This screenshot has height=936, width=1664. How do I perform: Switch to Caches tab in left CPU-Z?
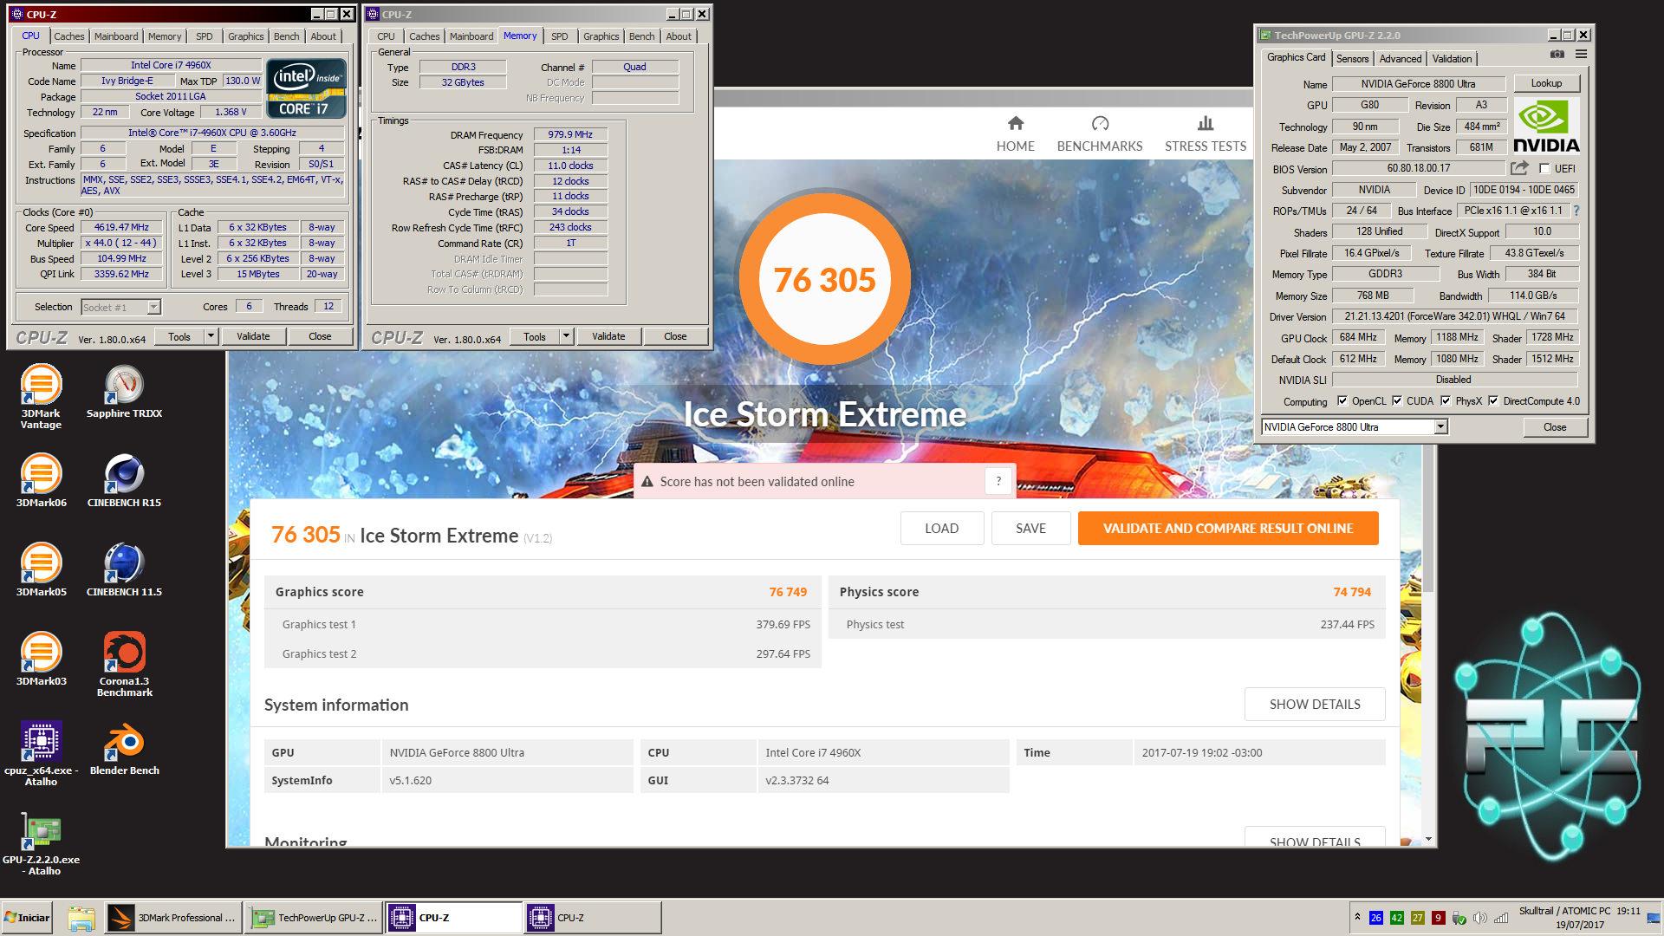coord(69,36)
